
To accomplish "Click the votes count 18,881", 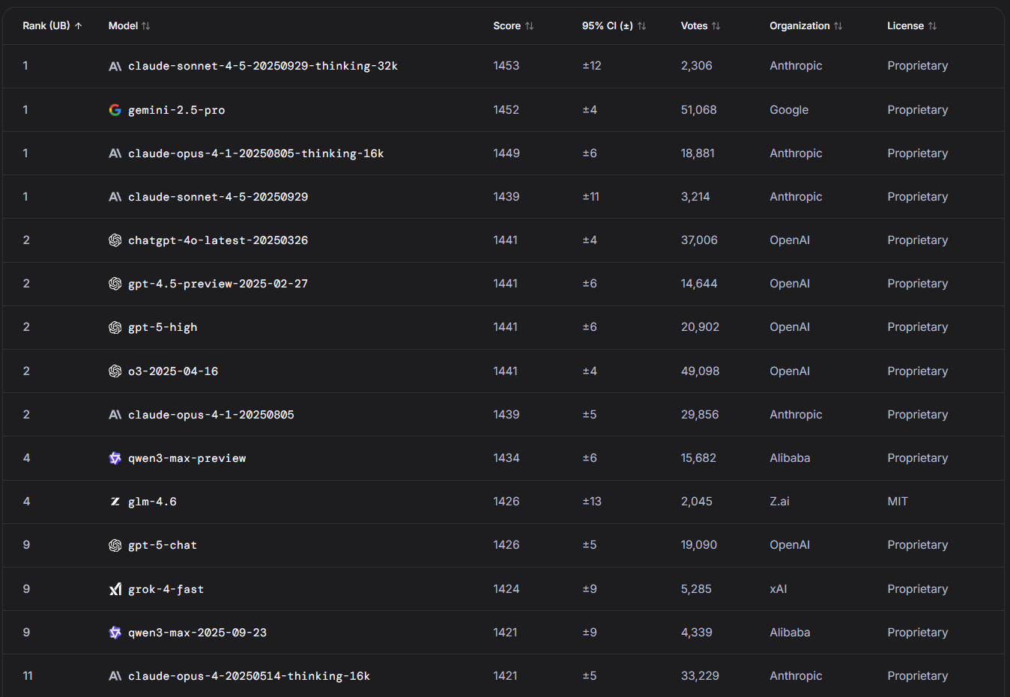I will pyautogui.click(x=698, y=153).
